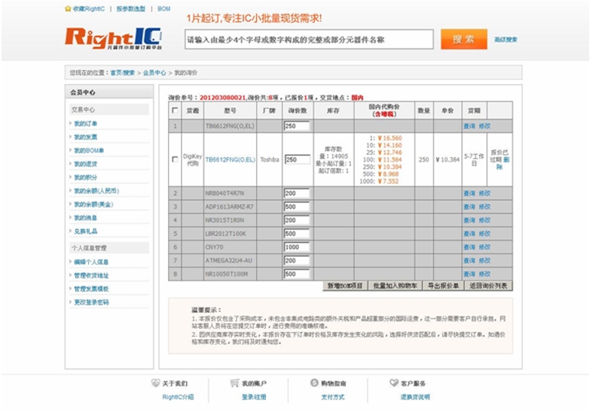Open 我的订单 in the sidebar
Screen dimensions: 590x411
(x=86, y=124)
